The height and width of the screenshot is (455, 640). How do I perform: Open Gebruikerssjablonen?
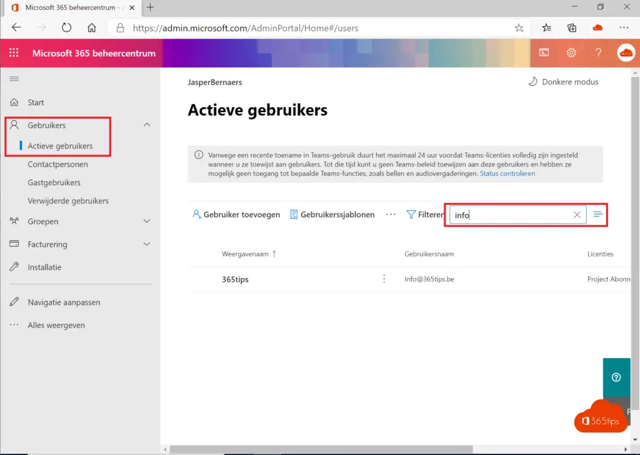pos(332,215)
